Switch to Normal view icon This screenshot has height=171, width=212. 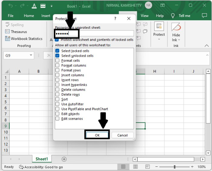123,167
